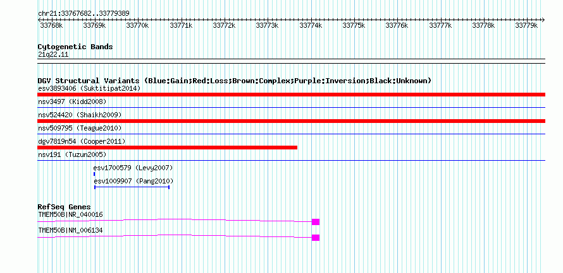Click the 33772k ruler tick
Viewport: 563px width, 273px height.
pos(225,25)
